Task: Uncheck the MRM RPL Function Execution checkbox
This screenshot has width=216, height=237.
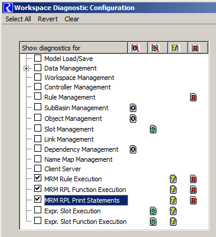Action: [x=38, y=188]
